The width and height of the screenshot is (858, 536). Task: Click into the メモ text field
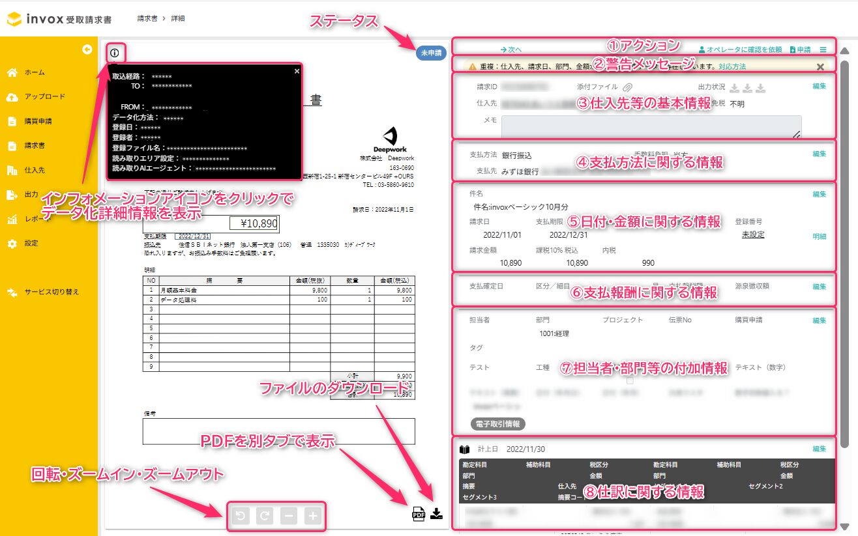click(x=651, y=126)
